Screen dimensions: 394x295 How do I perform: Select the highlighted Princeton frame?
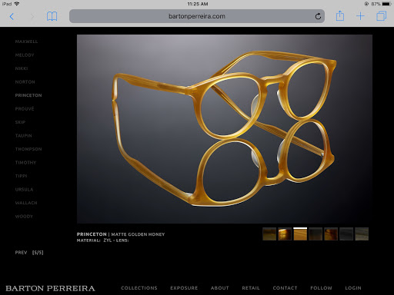coord(28,95)
